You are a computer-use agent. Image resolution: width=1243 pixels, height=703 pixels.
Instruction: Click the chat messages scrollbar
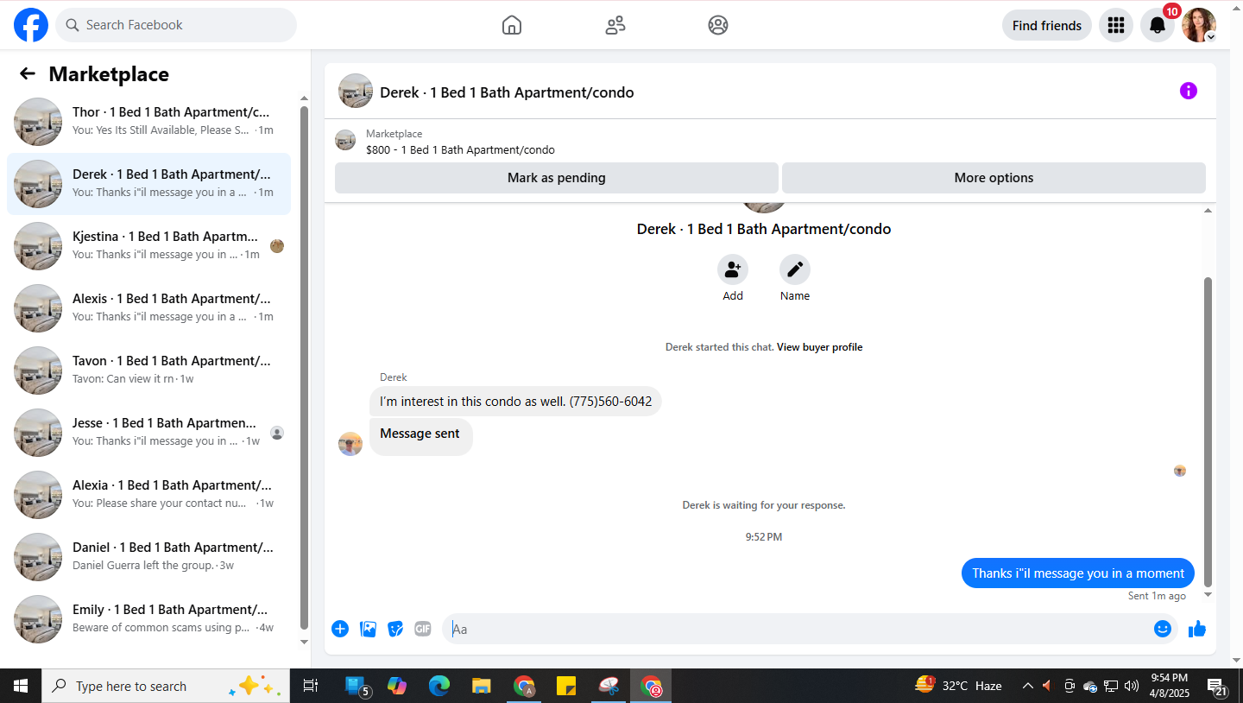(x=1208, y=432)
